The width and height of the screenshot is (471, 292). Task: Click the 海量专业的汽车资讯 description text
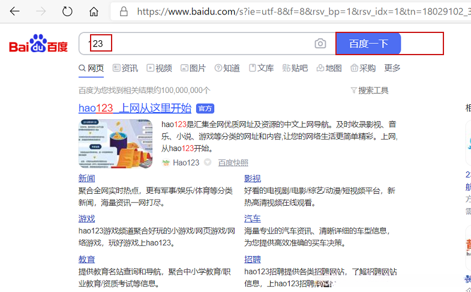pos(317,237)
